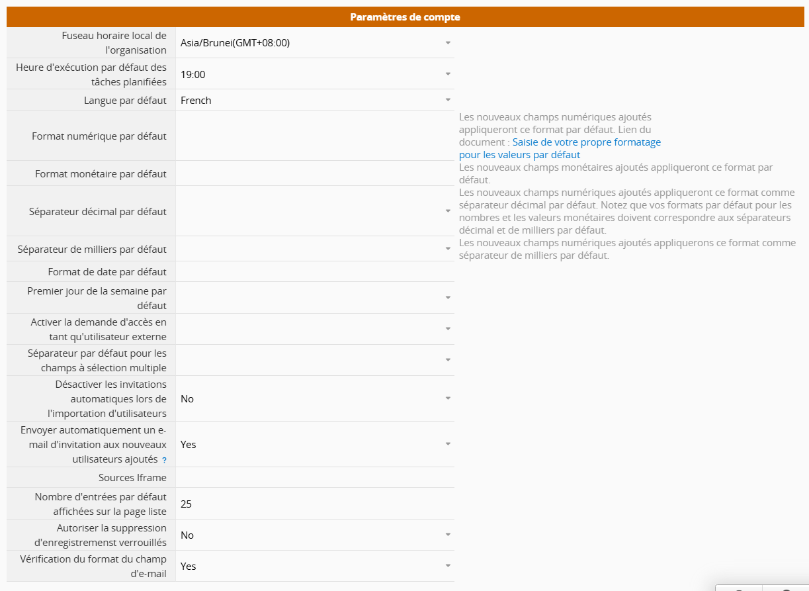Open the scheduled task time dropdown showing 19:00

pyautogui.click(x=315, y=74)
